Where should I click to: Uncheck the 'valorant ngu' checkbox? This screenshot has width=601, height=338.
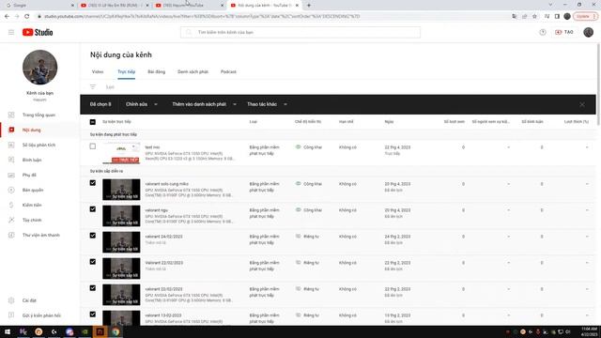point(93,209)
